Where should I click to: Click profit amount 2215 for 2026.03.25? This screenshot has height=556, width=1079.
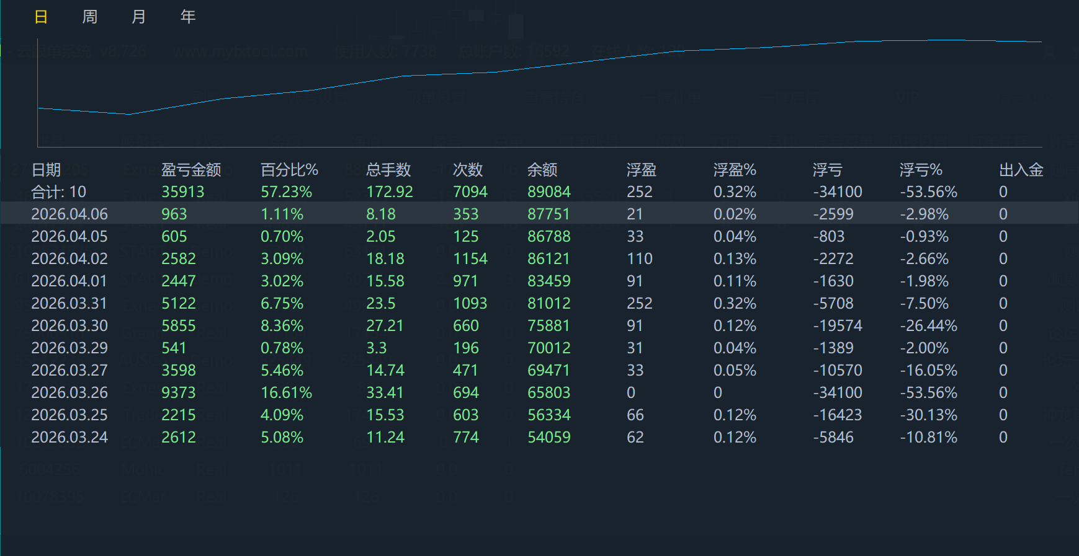click(x=179, y=415)
